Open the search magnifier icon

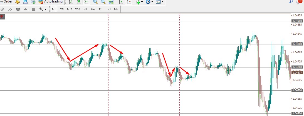(x=291, y=2)
